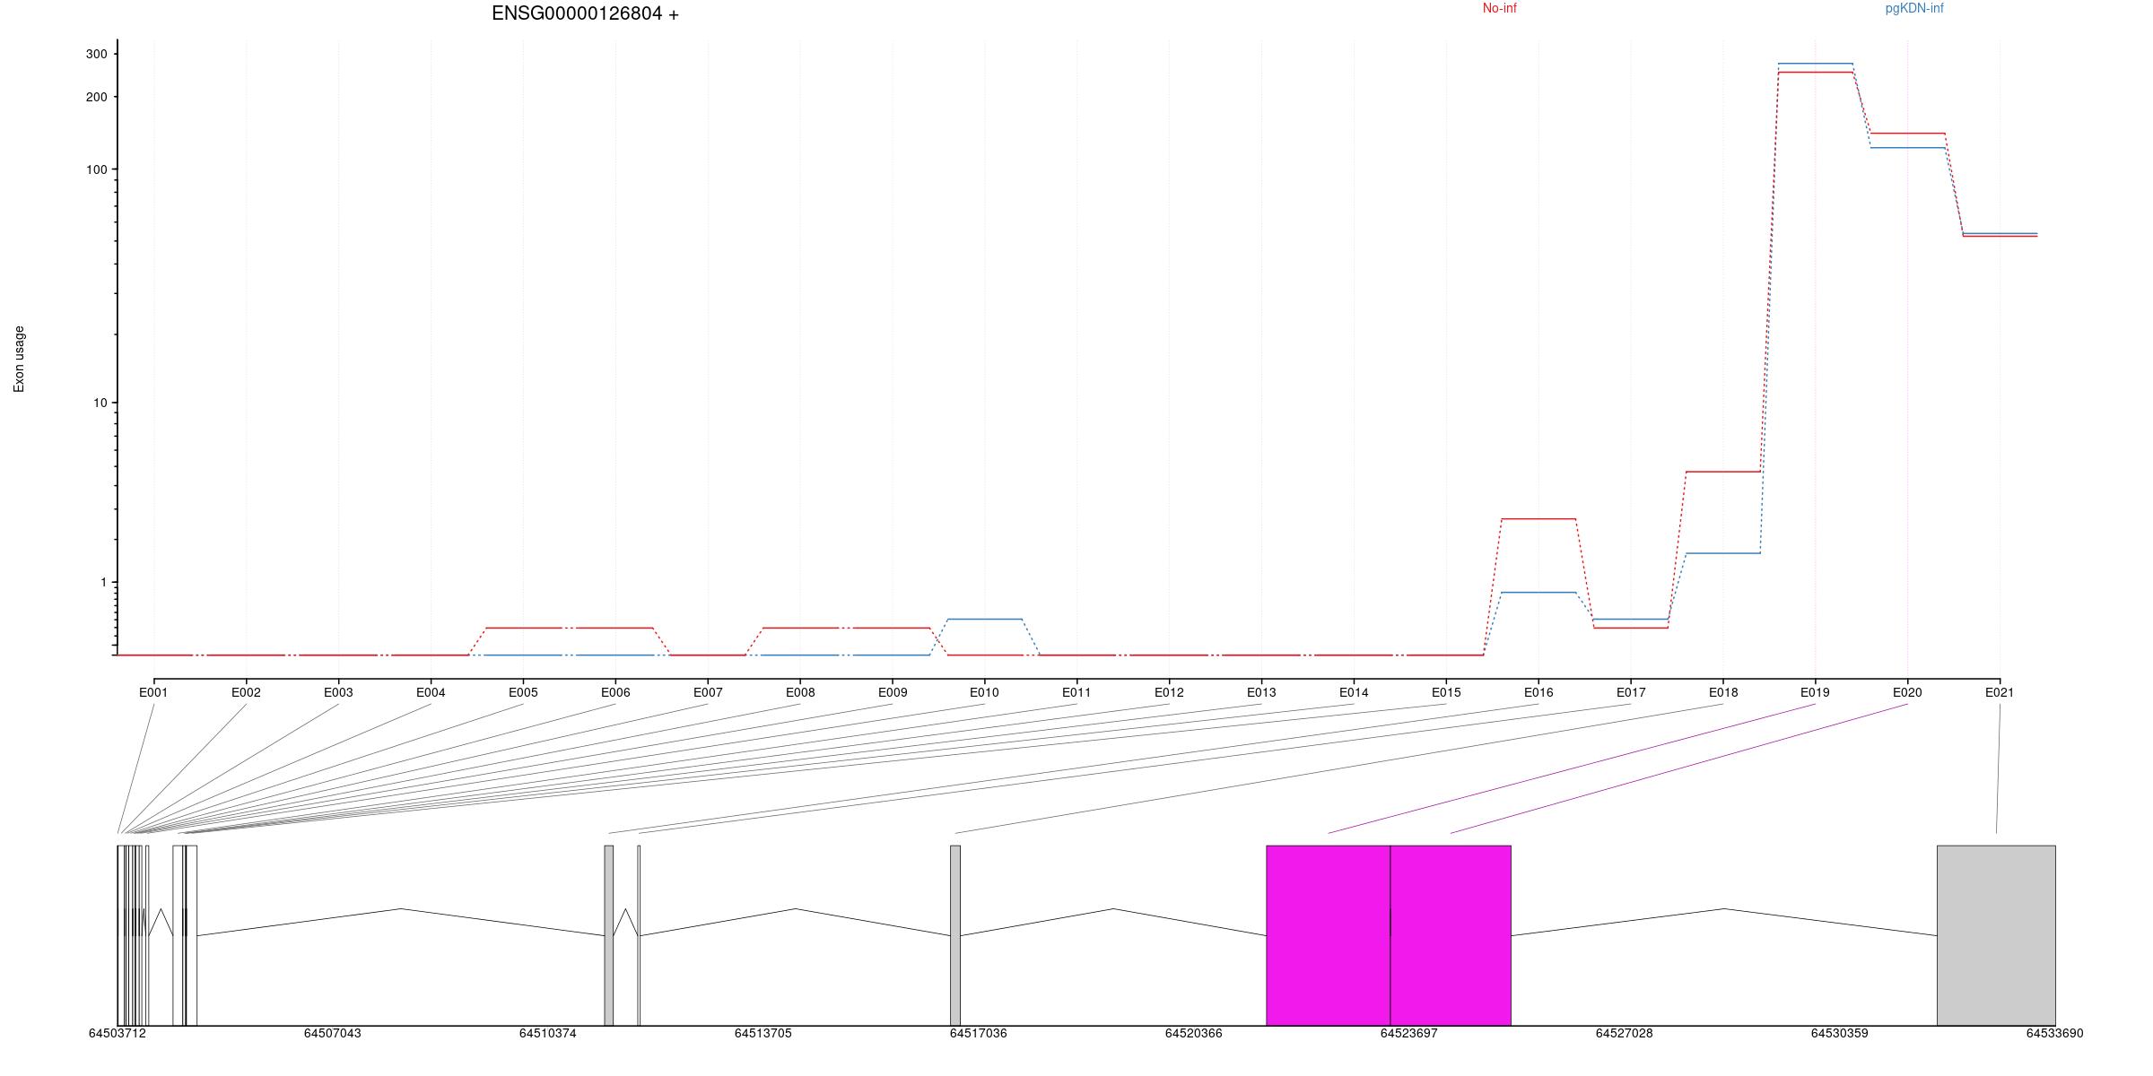The width and height of the screenshot is (2153, 1076).
Task: Click genomic coordinate 64517036
Action: coord(979,1033)
